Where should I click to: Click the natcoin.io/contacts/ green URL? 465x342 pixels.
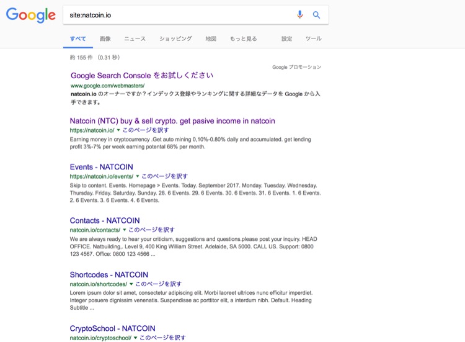pyautogui.click(x=95, y=230)
